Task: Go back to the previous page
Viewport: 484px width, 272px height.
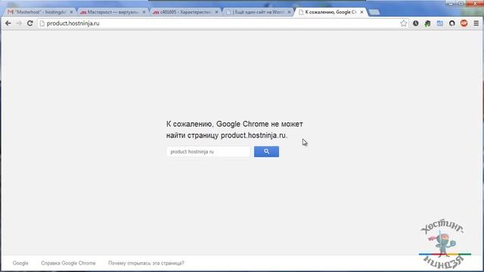Action: point(8,23)
